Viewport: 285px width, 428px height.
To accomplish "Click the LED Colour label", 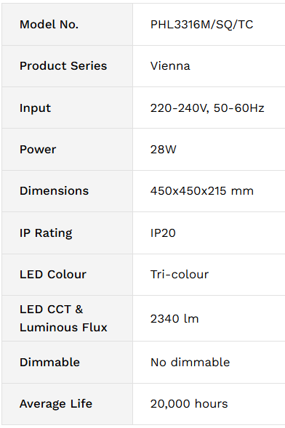I will [53, 275].
